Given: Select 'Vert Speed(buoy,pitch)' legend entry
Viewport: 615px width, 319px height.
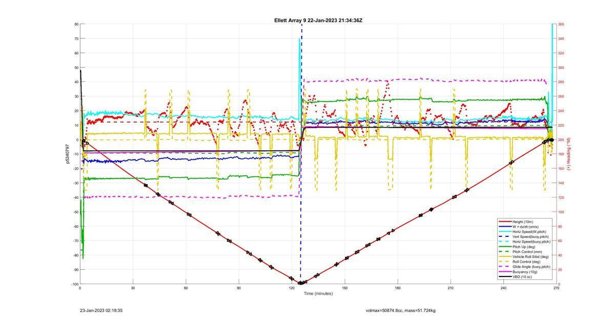Looking at the screenshot, I should click(x=530, y=236).
